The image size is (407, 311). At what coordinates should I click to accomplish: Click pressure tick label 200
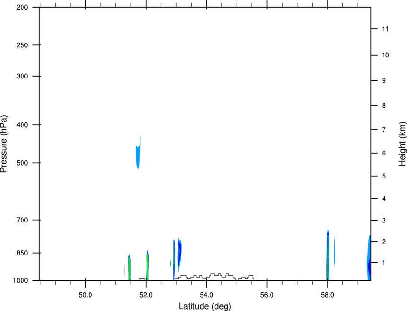click(x=22, y=7)
